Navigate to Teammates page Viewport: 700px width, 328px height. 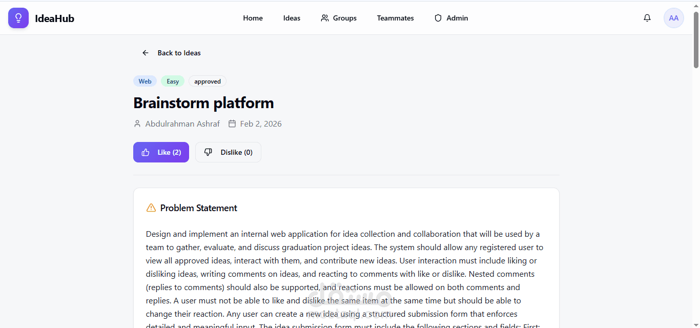[395, 18]
